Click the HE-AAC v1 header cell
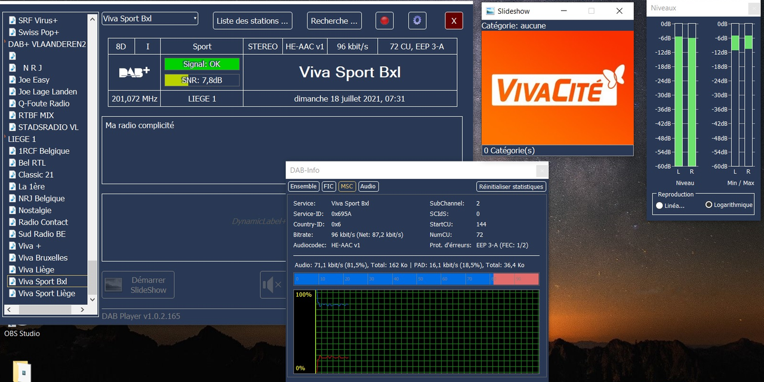 [305, 46]
